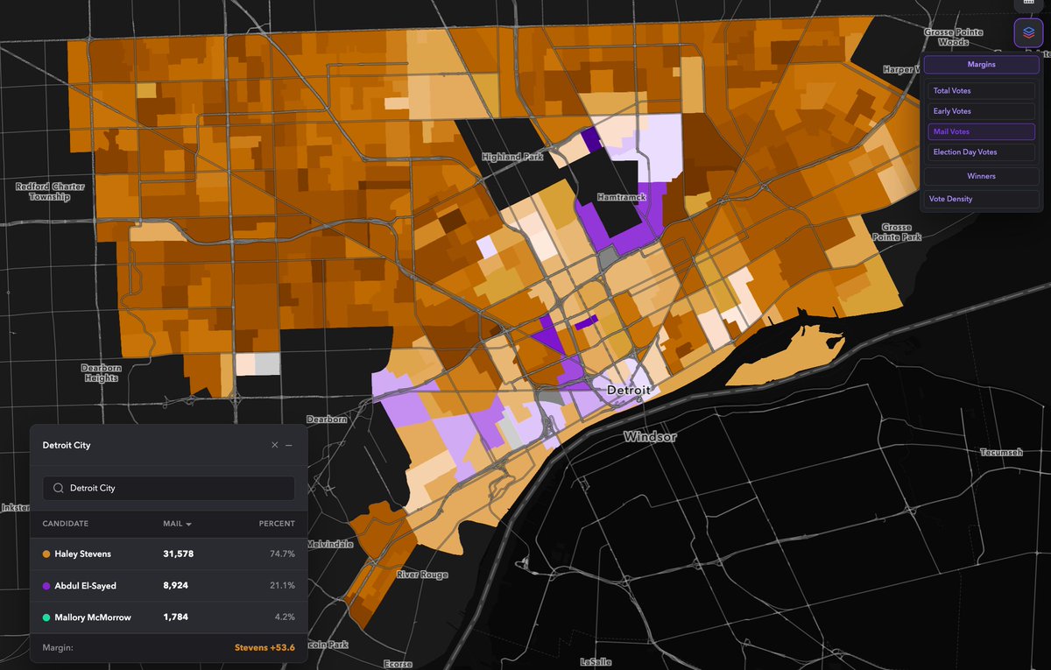Click the CANDIDATE column header
Viewport: 1051px width, 670px height.
(x=66, y=524)
